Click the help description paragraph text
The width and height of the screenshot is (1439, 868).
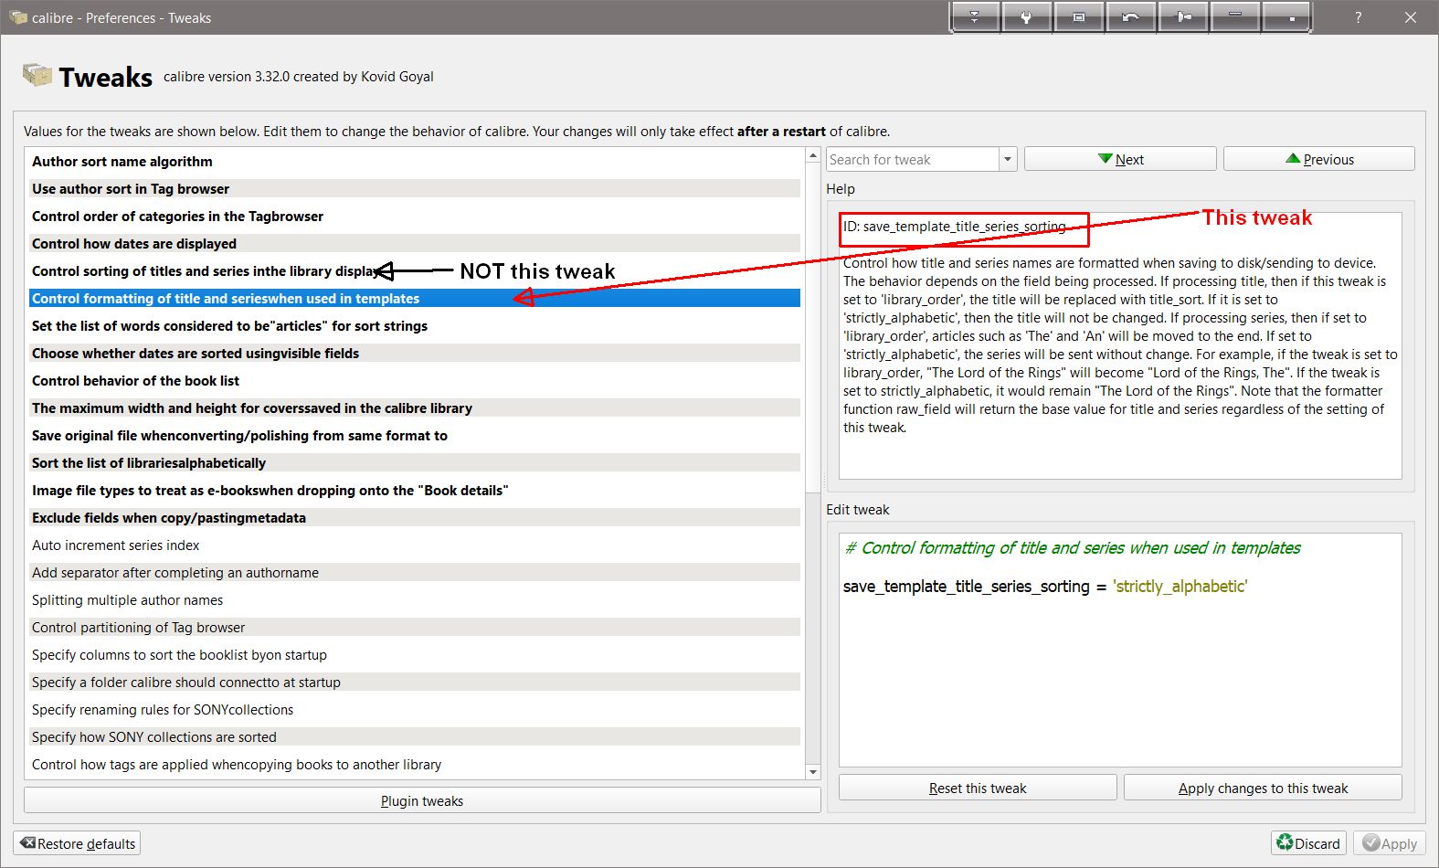point(1120,345)
